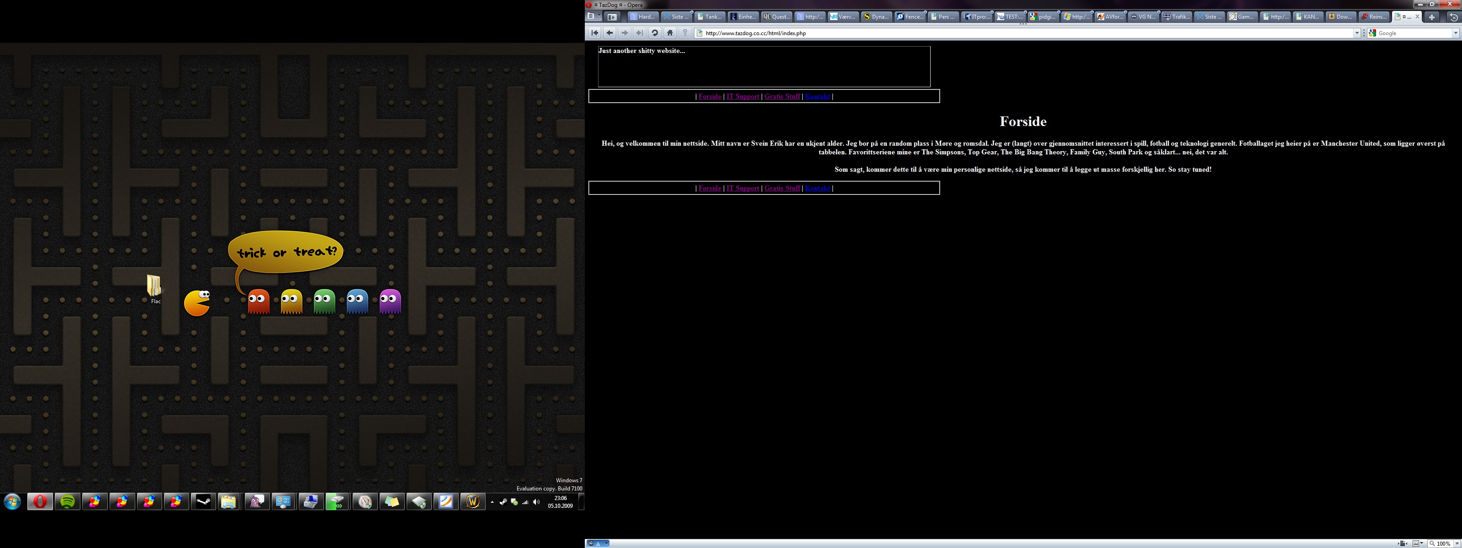Switch to the Hard... tab

(x=643, y=17)
